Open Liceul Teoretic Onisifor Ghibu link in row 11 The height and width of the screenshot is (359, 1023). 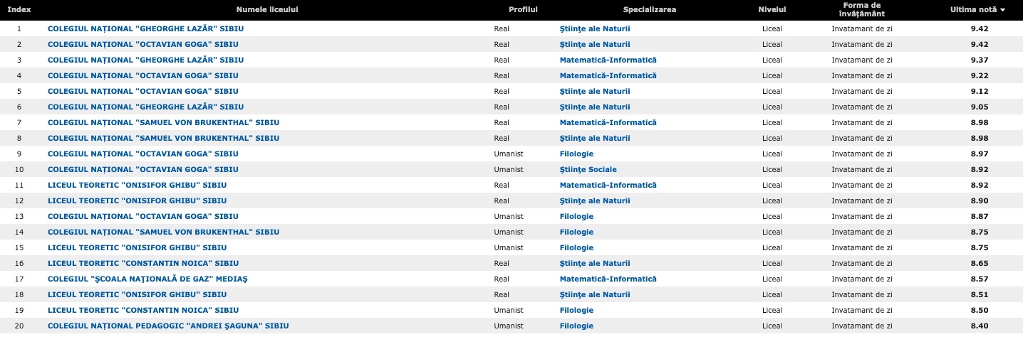(x=137, y=185)
